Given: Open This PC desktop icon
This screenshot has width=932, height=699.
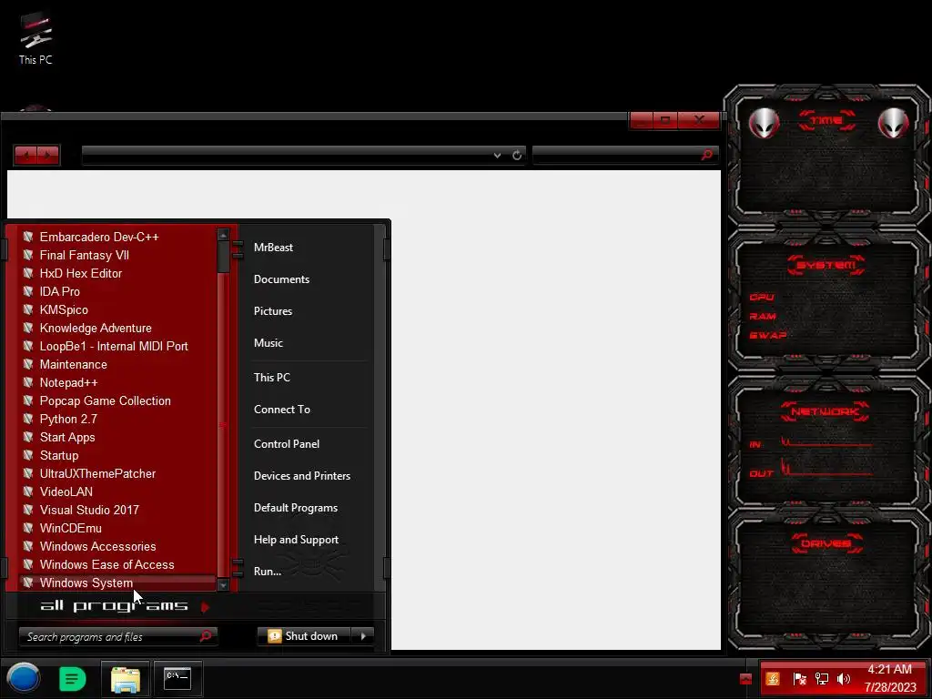Looking at the screenshot, I should point(35,38).
